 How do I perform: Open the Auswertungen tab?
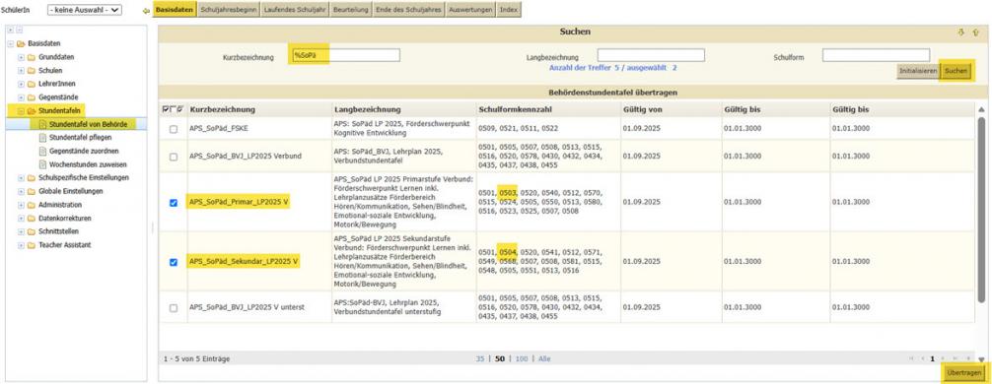[470, 10]
